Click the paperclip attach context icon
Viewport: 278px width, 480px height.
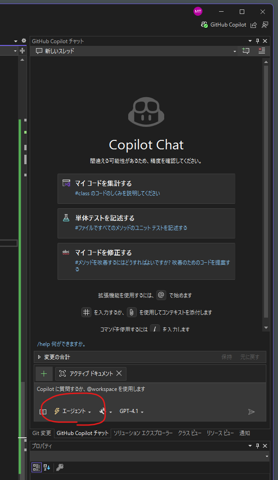(132, 312)
